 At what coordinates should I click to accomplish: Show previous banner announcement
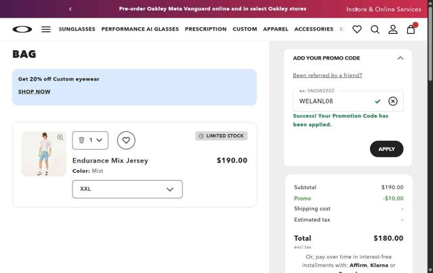click(x=70, y=9)
